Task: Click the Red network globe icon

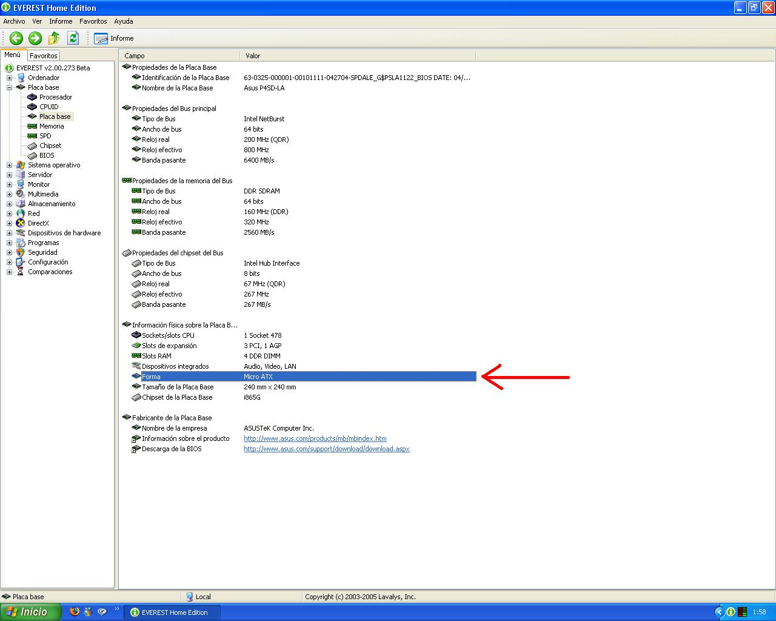Action: (21, 213)
